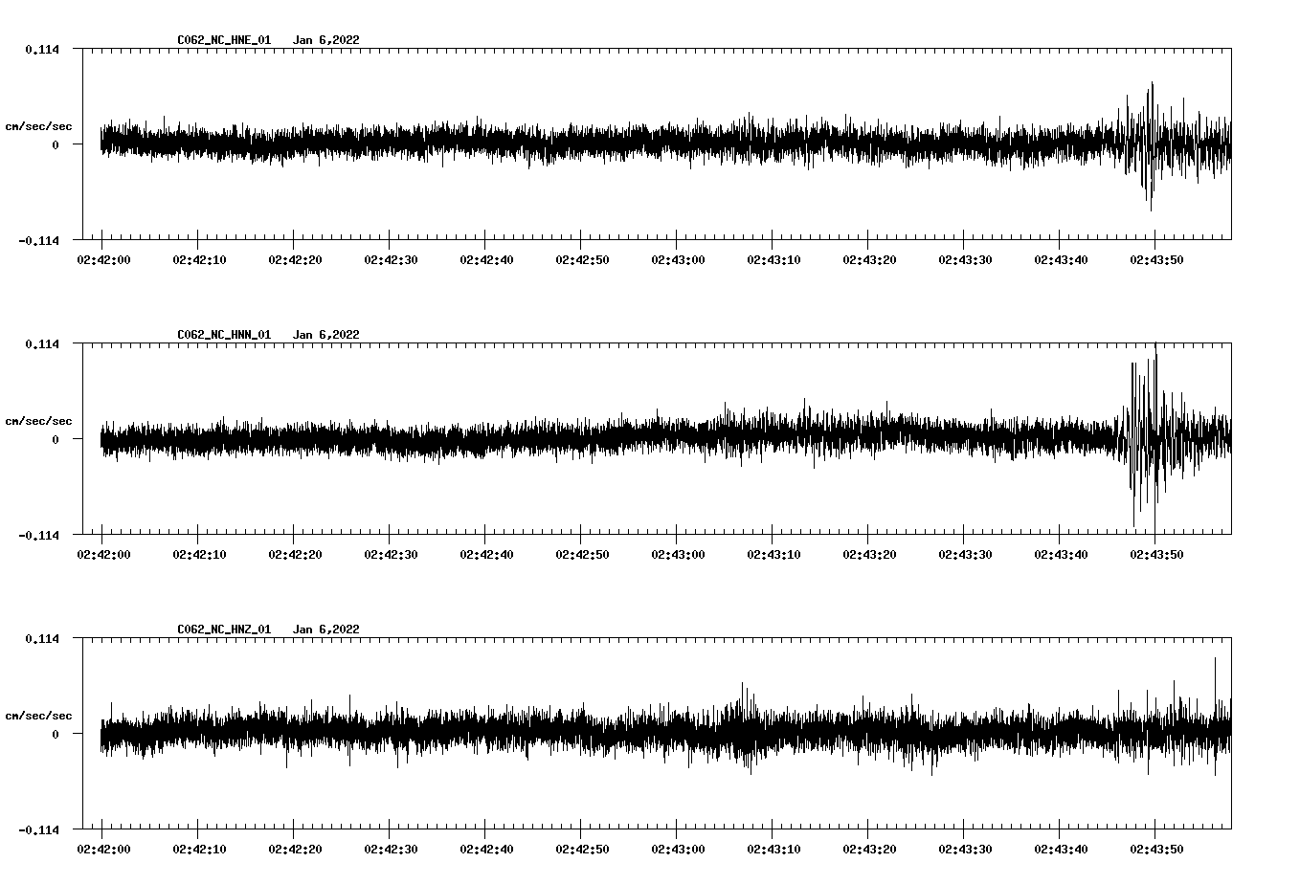Screen dimensions: 1300x884
Task: Pick the 02:43:10 time label under HNN plot
Action: (773, 555)
